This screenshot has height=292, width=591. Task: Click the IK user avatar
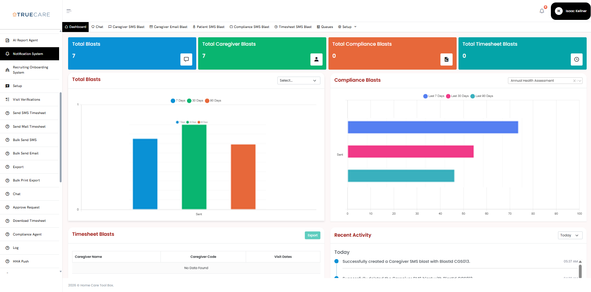click(559, 11)
